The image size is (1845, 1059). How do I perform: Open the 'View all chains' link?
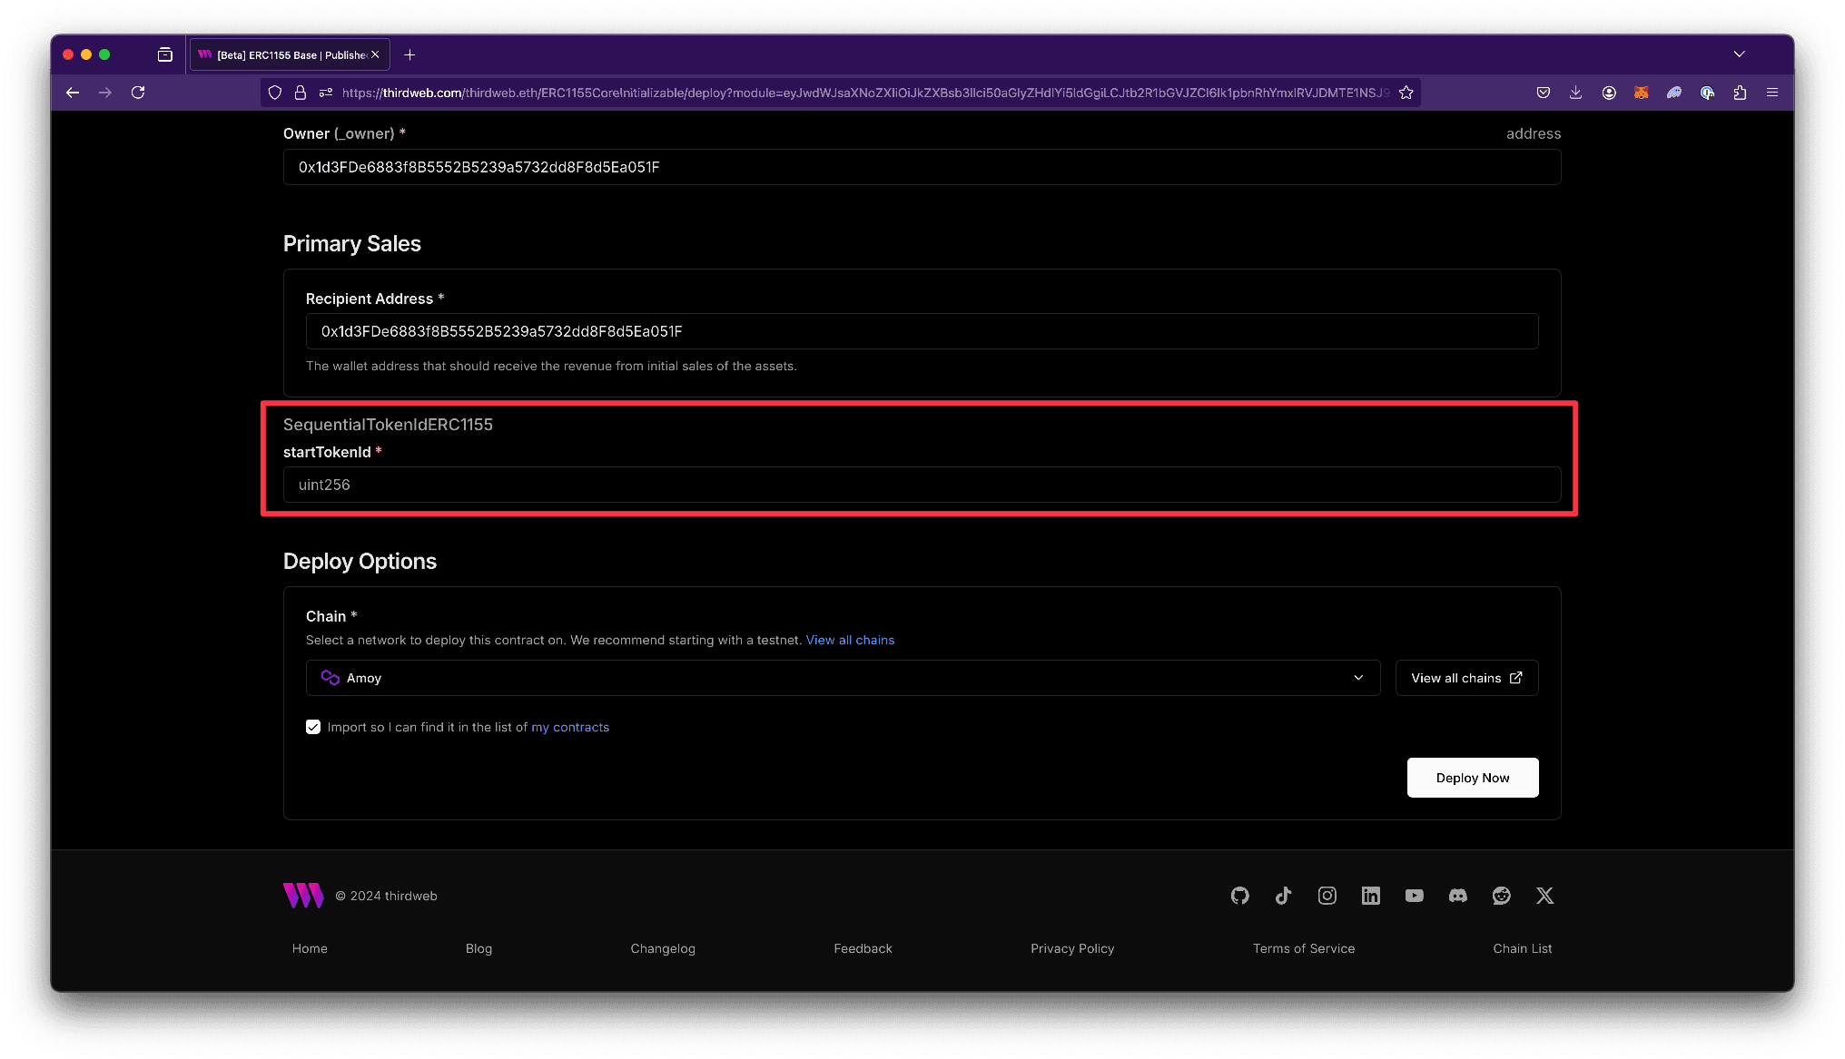850,640
